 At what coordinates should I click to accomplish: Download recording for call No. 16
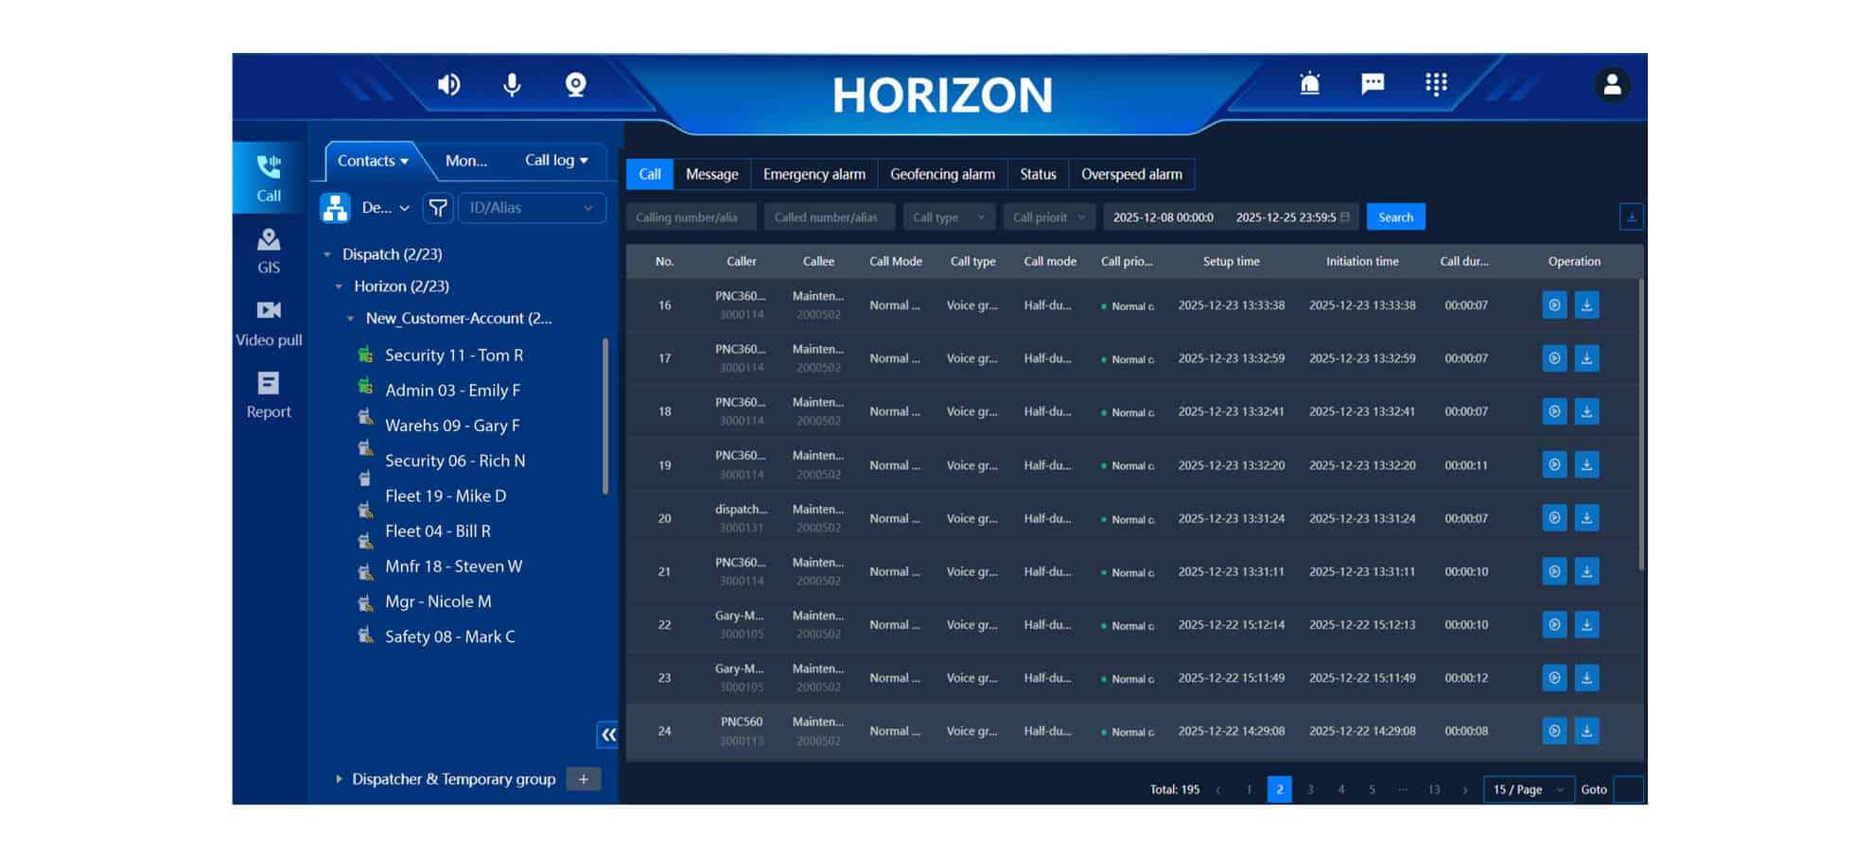[1586, 305]
